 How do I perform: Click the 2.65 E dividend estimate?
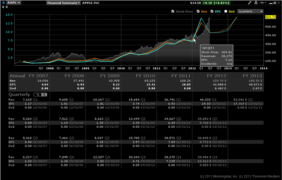tap(257, 88)
